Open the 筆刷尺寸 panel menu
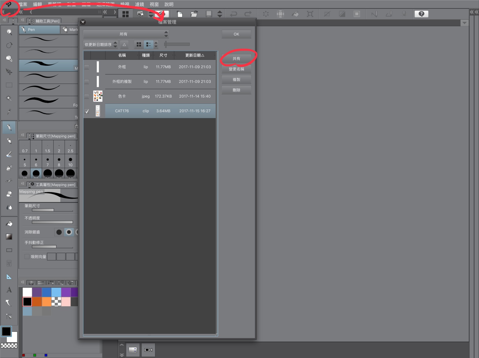 [x=22, y=135]
